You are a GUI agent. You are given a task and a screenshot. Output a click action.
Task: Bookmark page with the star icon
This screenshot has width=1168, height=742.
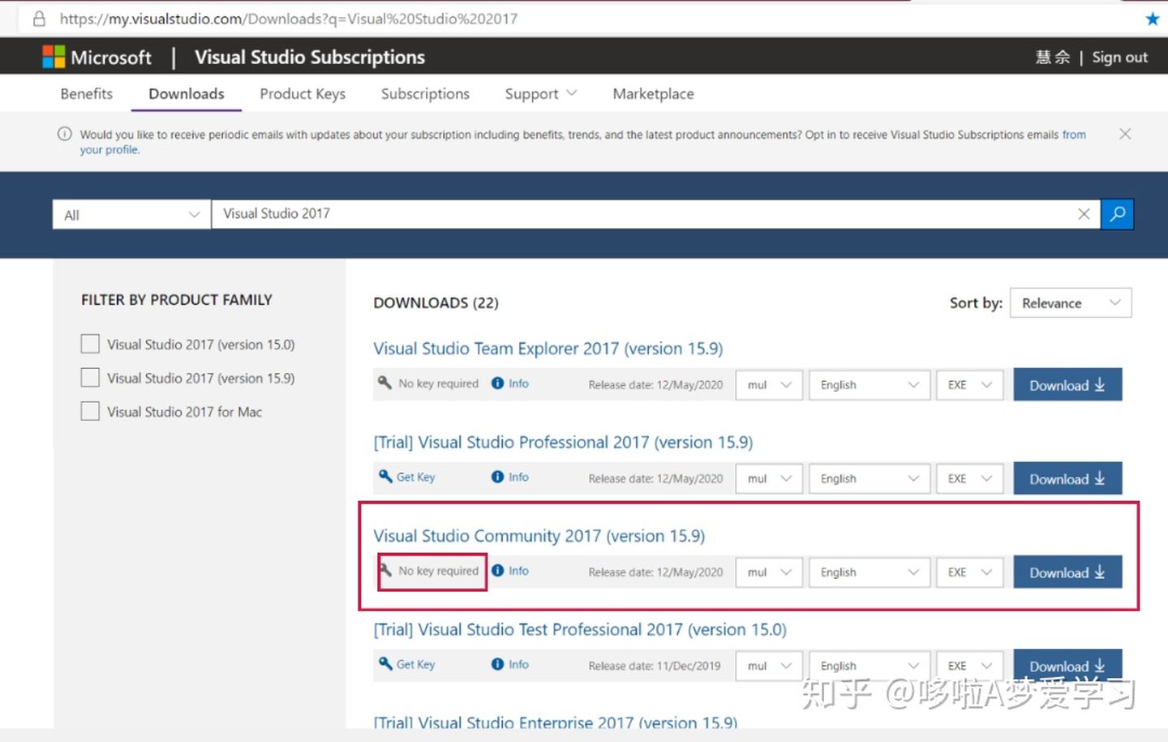(1152, 19)
